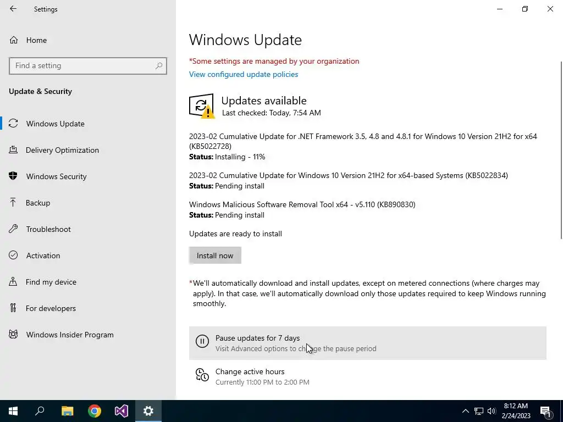Click Some settings are managed by organization notice
Viewport: 563px width, 422px height.
(274, 61)
